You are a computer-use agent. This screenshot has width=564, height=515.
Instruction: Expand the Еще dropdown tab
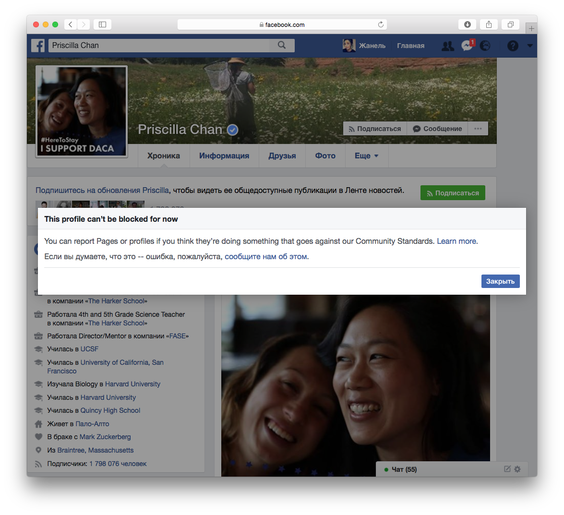[x=367, y=156]
